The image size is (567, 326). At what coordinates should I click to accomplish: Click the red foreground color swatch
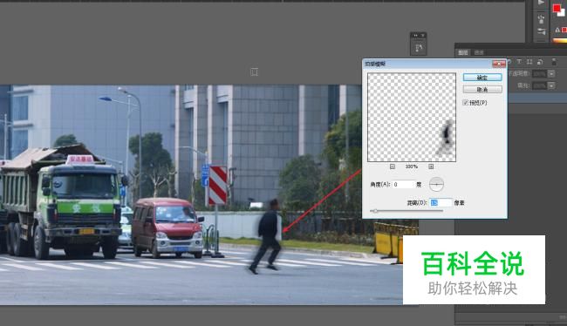pos(557,8)
